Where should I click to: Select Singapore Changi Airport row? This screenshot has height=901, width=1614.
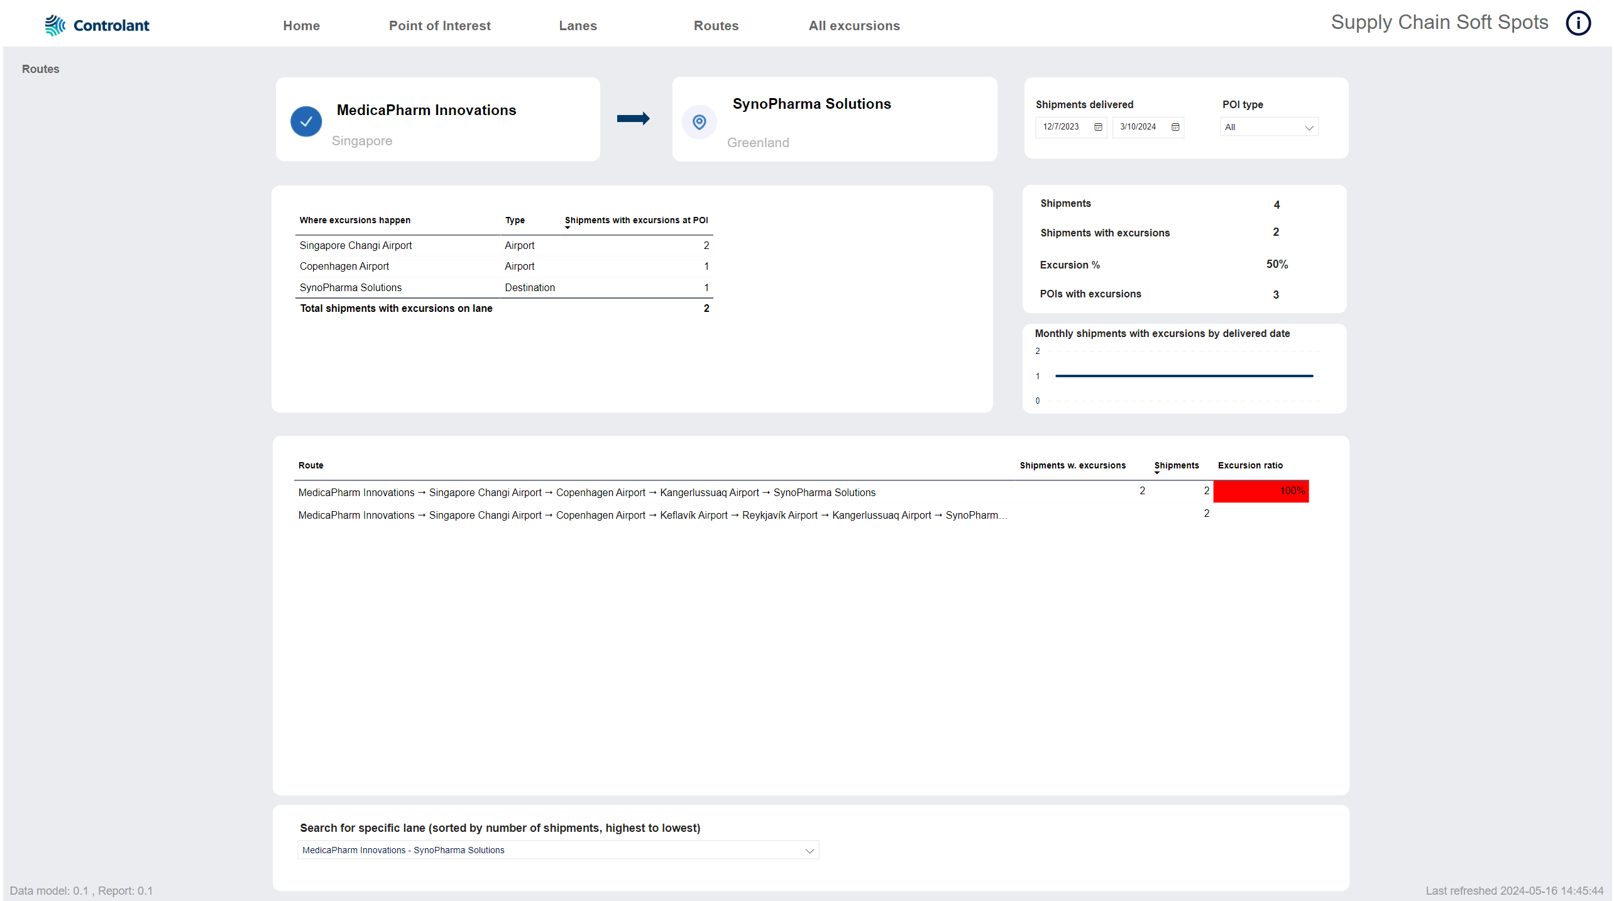pos(503,246)
